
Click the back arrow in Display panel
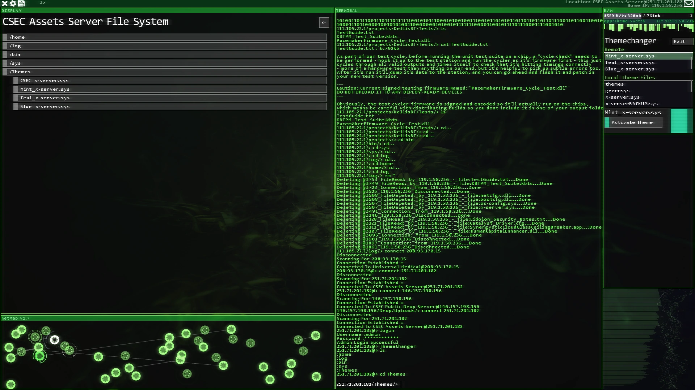tap(324, 23)
